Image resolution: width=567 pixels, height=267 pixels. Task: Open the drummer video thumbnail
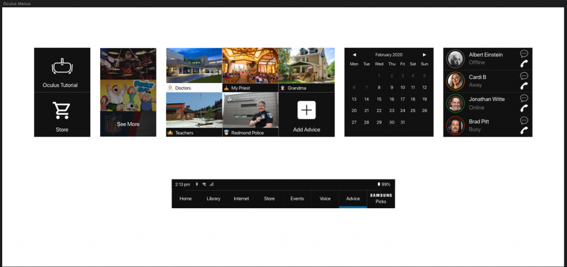(x=128, y=64)
